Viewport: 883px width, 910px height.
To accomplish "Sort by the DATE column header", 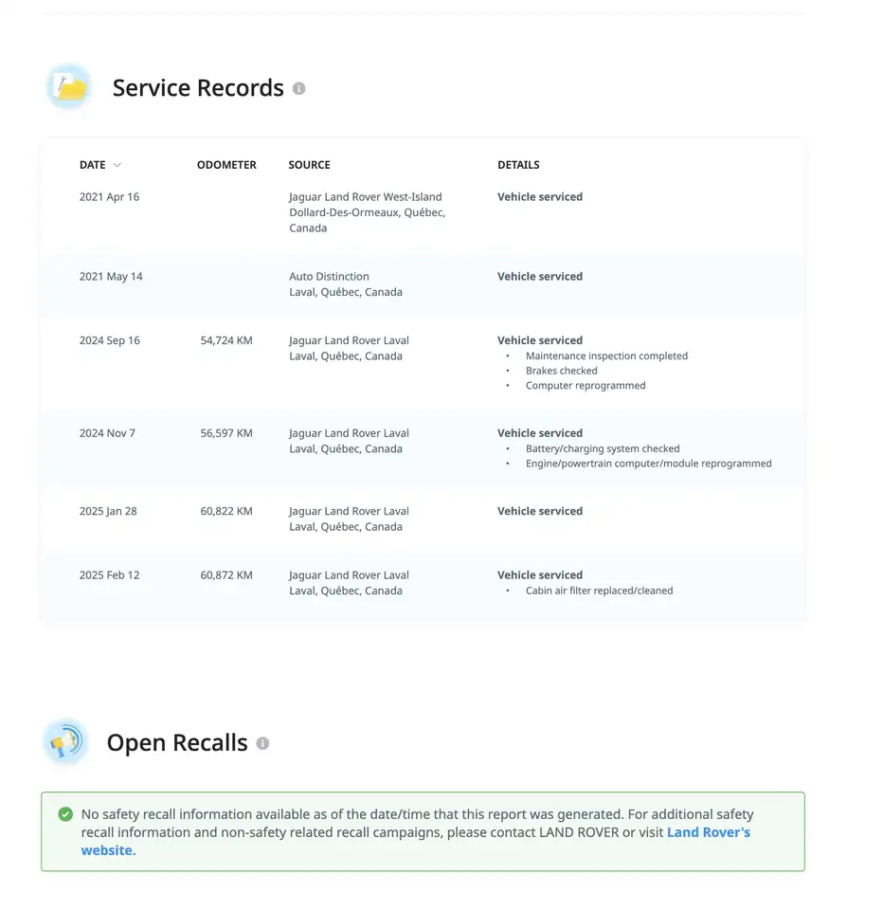I will (x=93, y=165).
